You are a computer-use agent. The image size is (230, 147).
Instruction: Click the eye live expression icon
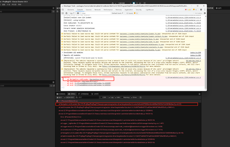pos(78,13)
